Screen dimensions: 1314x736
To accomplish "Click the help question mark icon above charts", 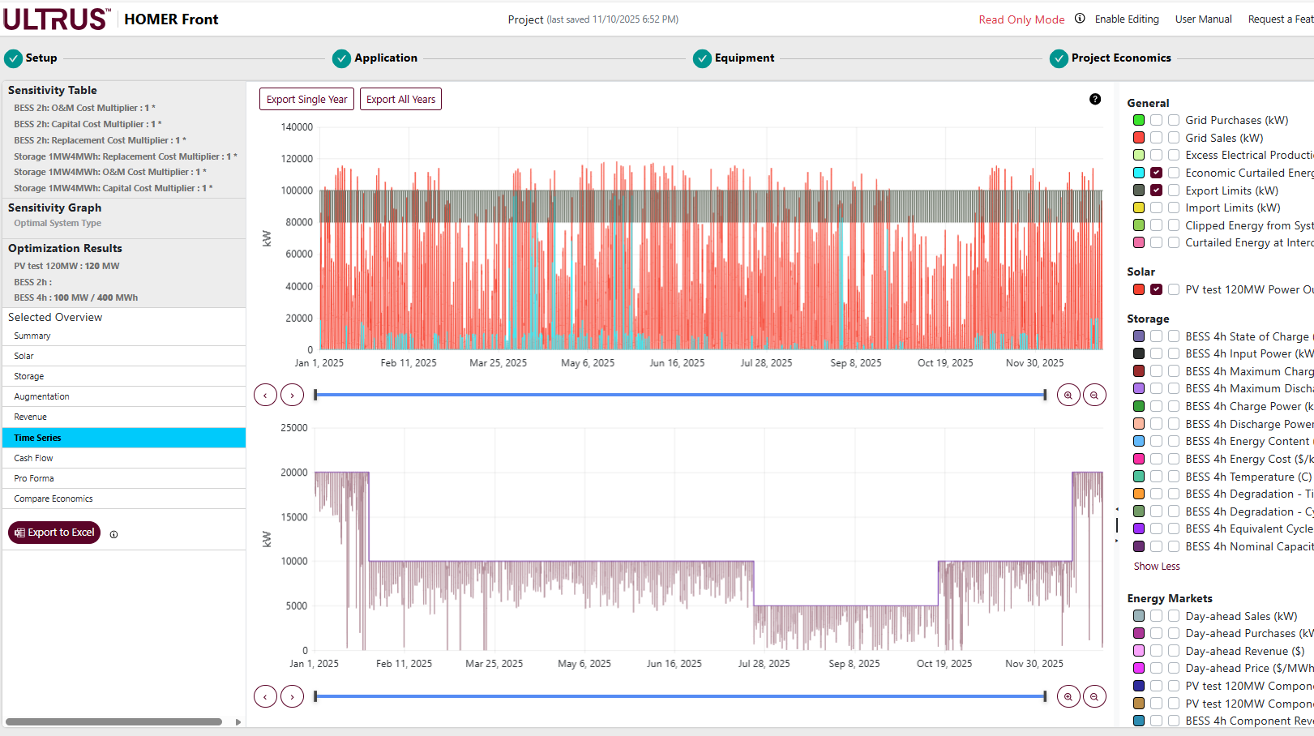I will tap(1095, 99).
